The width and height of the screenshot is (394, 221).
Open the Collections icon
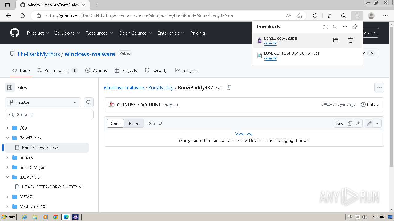point(344,16)
